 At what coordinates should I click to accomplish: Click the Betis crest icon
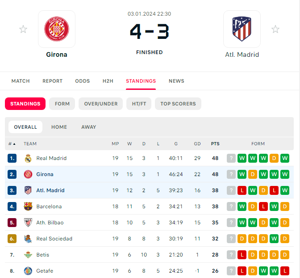pos(28,255)
